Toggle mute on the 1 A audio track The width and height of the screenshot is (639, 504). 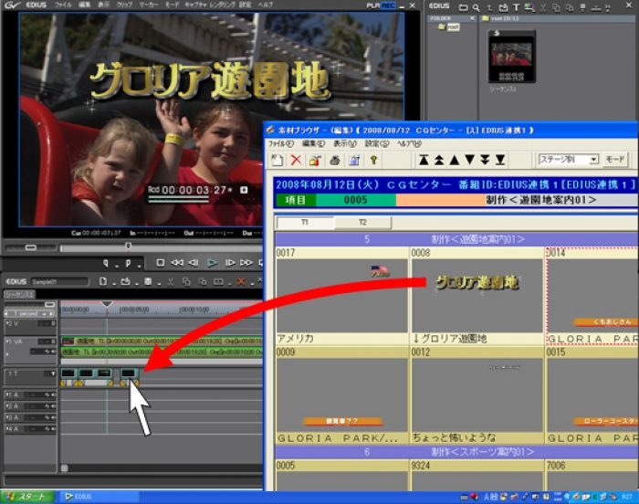[x=53, y=394]
